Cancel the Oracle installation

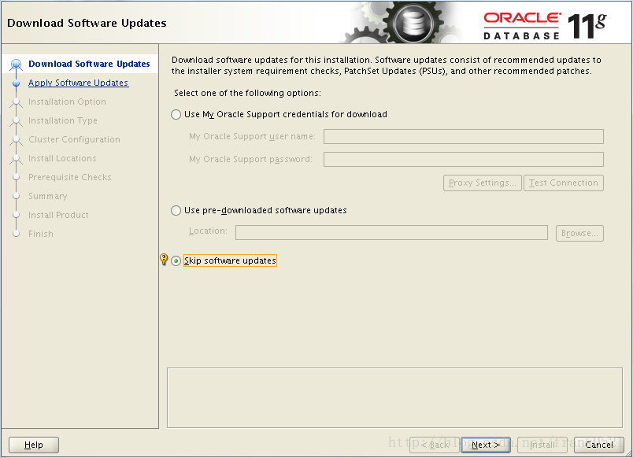599,445
